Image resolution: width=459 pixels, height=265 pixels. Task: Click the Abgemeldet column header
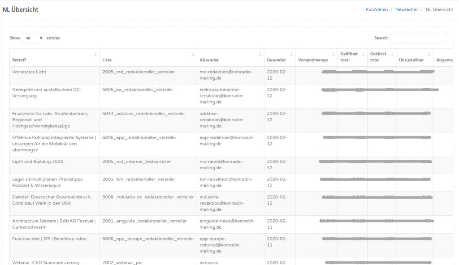(446, 60)
